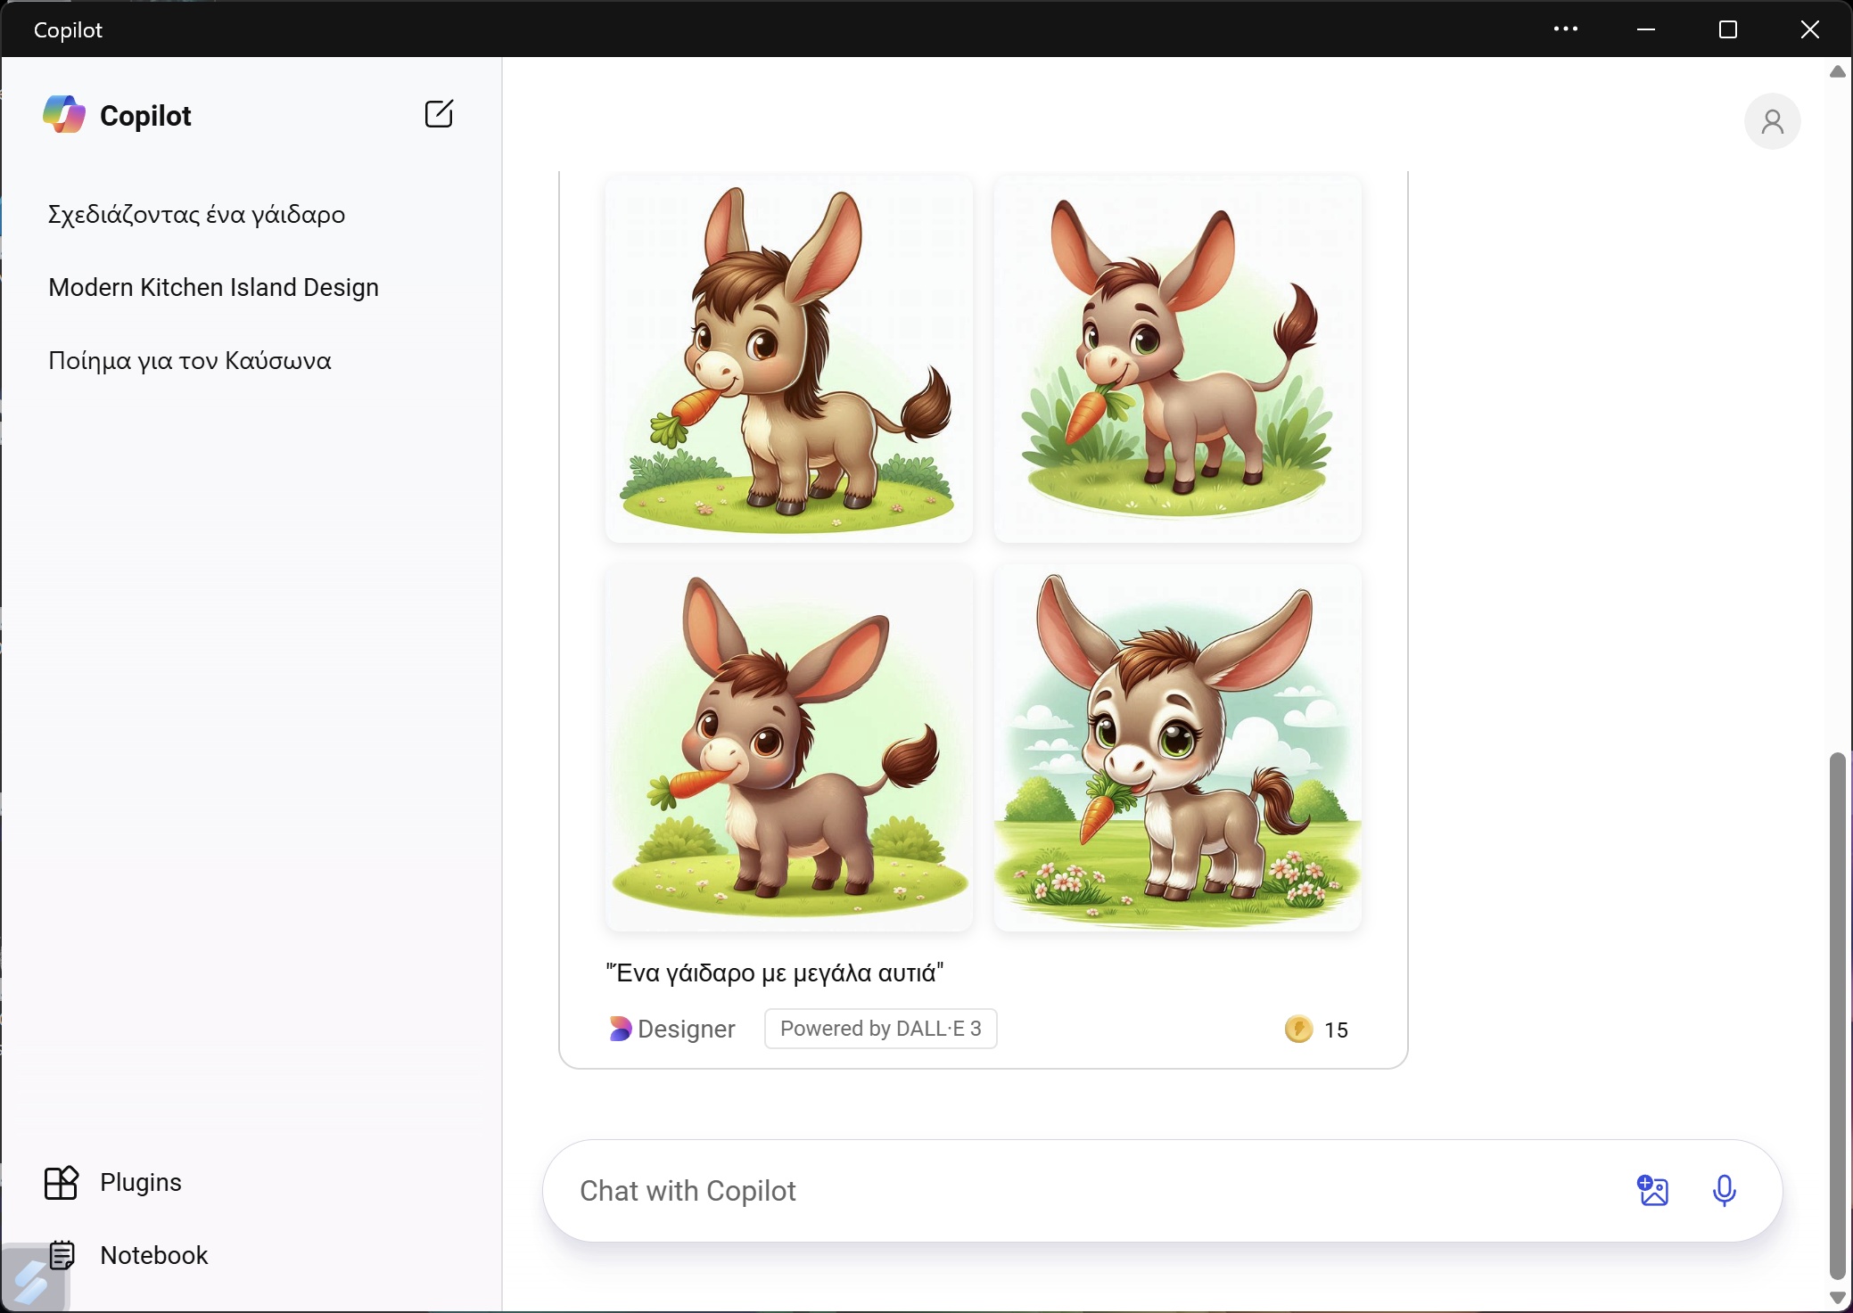Click the Copilot logo in sidebar
Image resolution: width=1853 pixels, height=1313 pixels.
(x=64, y=115)
